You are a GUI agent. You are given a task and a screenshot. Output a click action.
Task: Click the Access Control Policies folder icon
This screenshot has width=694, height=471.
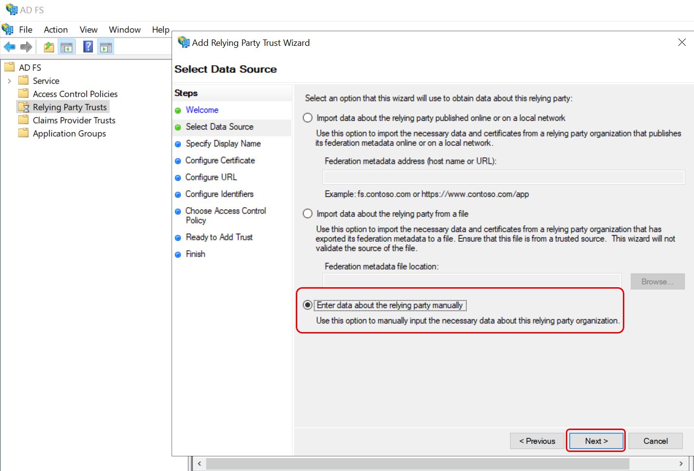pyautogui.click(x=23, y=93)
